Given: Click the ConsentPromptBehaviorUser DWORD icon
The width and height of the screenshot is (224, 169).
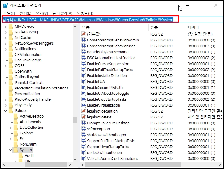Looking at the screenshot, I should [x=84, y=46].
